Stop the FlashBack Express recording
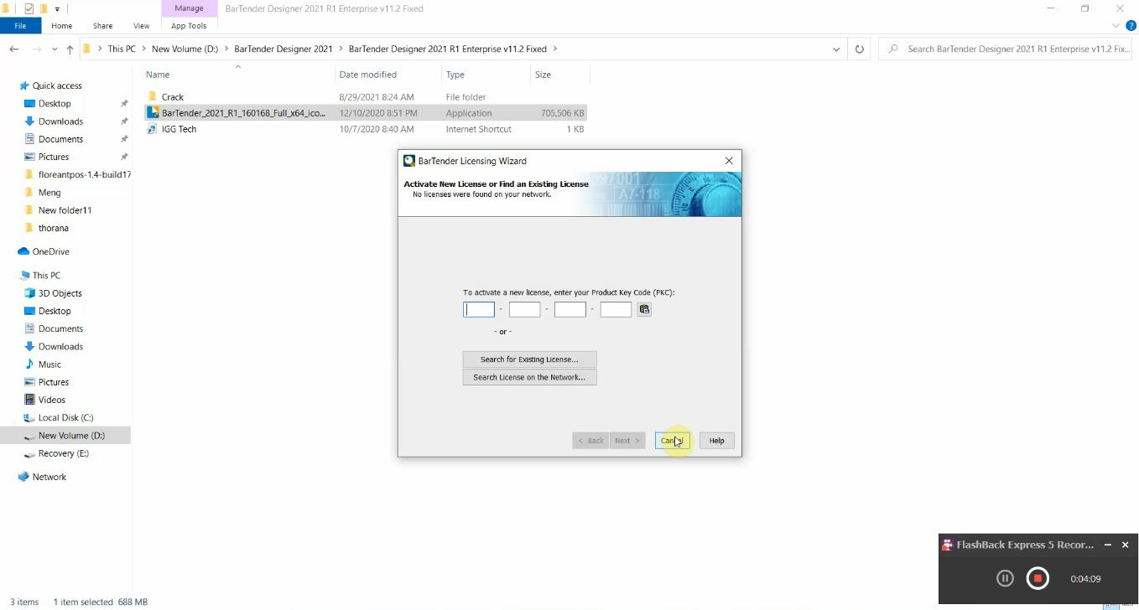 (x=1038, y=578)
